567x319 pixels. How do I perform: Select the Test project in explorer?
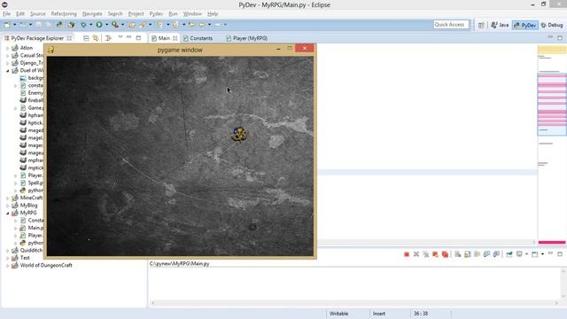coord(25,258)
